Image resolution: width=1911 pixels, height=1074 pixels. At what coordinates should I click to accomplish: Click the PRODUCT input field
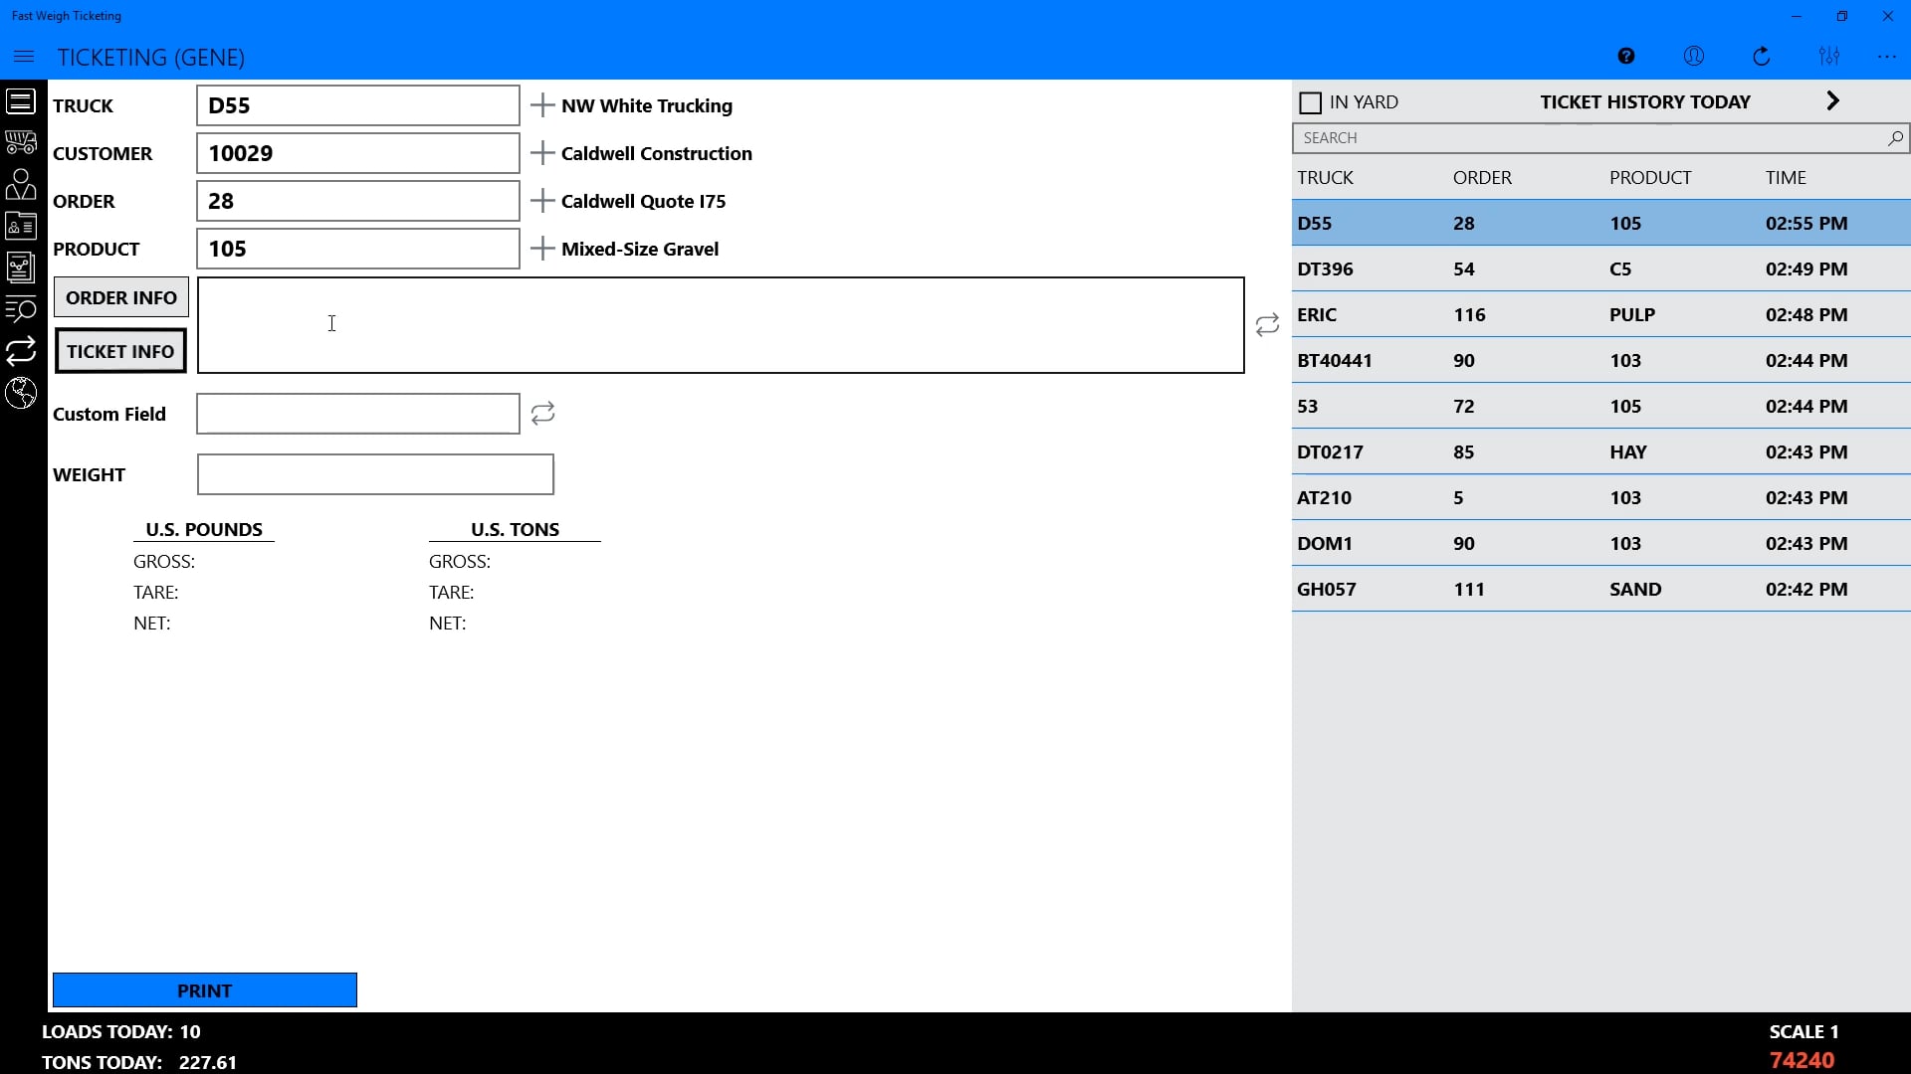coord(358,249)
